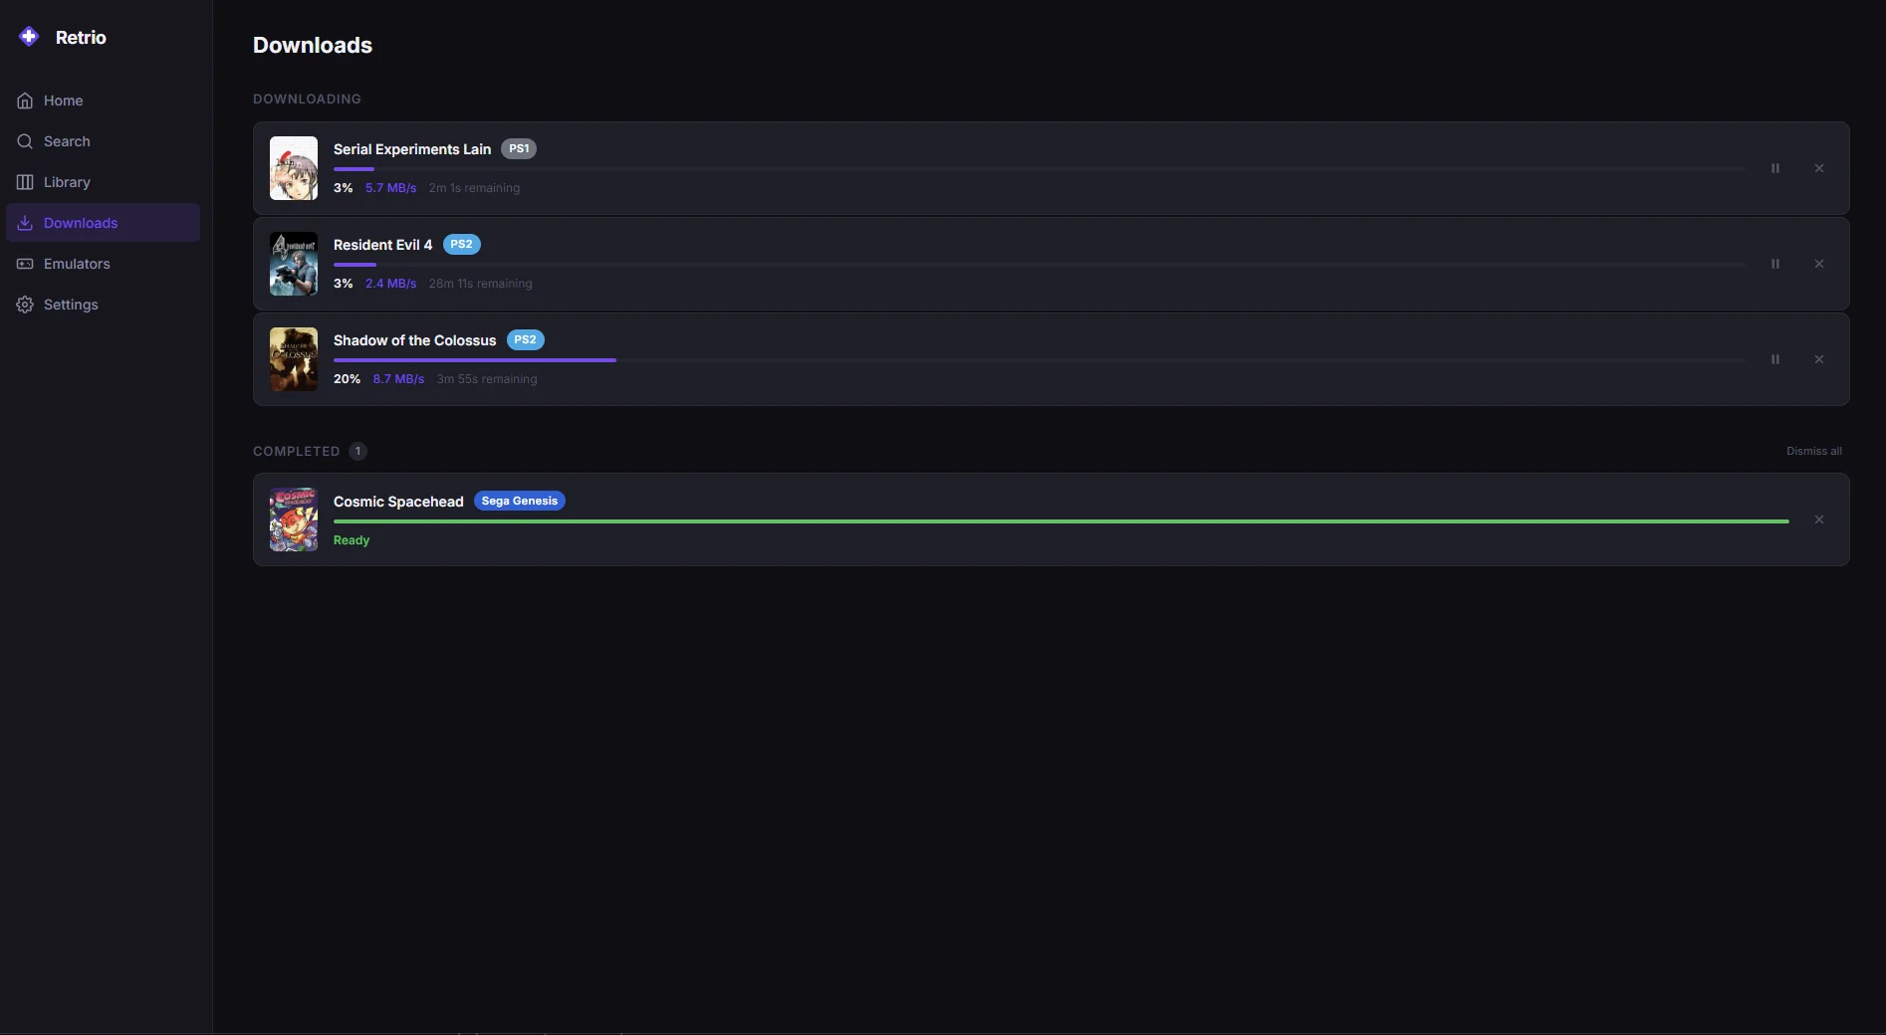1886x1035 pixels.
Task: Click the Retrio logo icon
Action: 28,36
